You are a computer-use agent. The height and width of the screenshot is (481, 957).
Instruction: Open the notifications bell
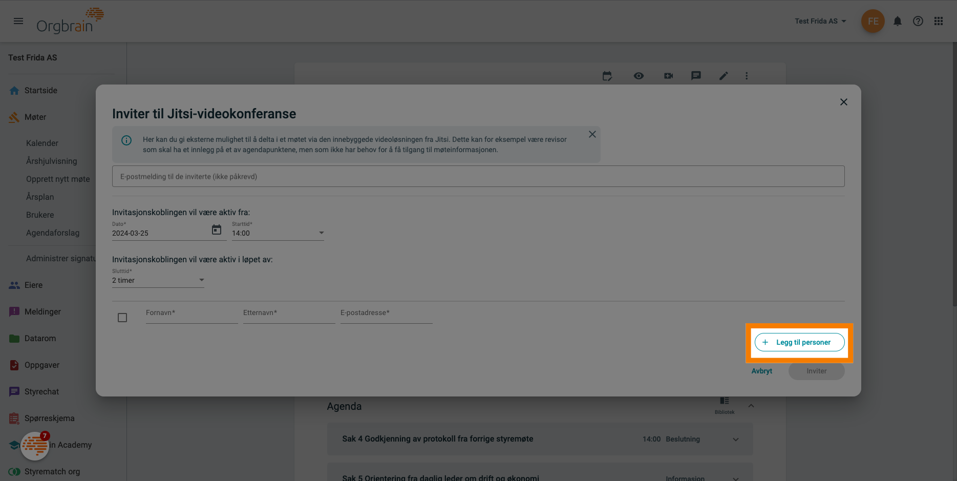point(898,21)
